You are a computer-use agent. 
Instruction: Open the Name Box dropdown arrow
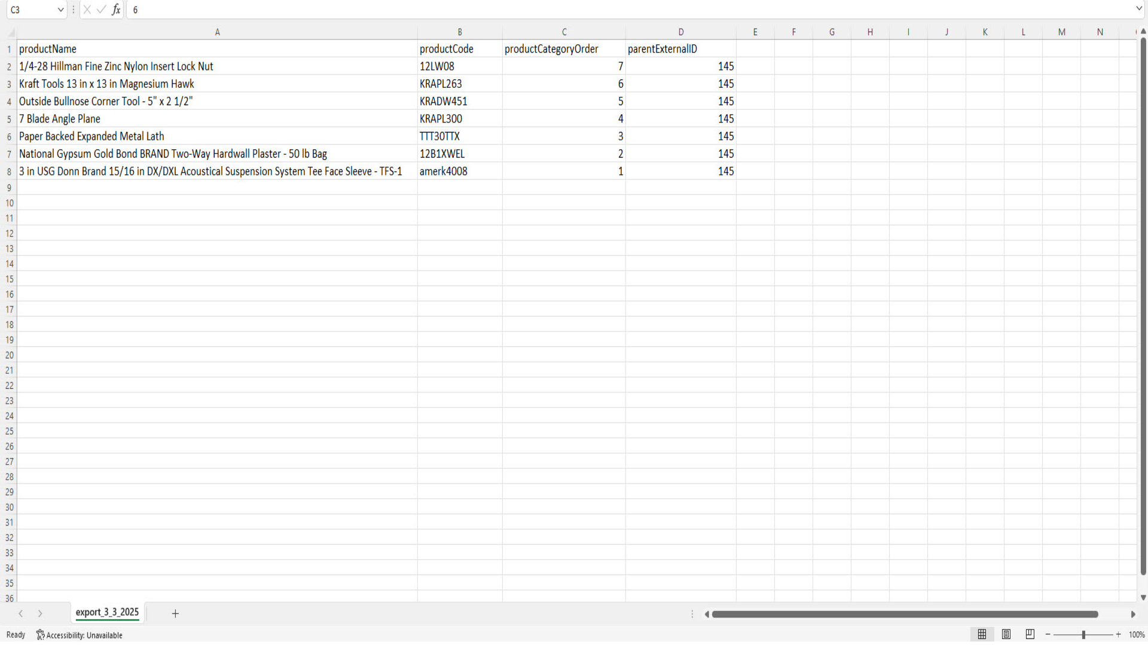point(60,10)
